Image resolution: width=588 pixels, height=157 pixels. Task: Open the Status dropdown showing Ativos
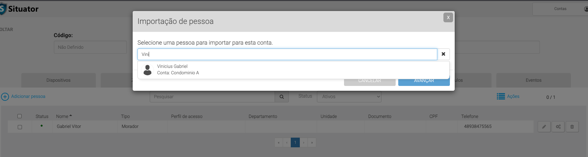pos(349,97)
